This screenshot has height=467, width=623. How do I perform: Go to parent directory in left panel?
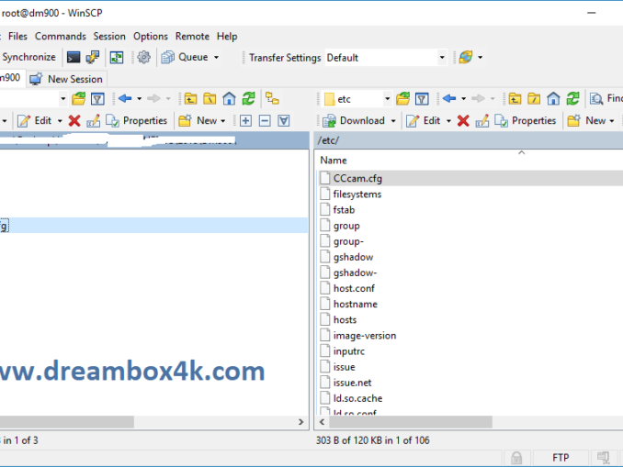tap(191, 99)
